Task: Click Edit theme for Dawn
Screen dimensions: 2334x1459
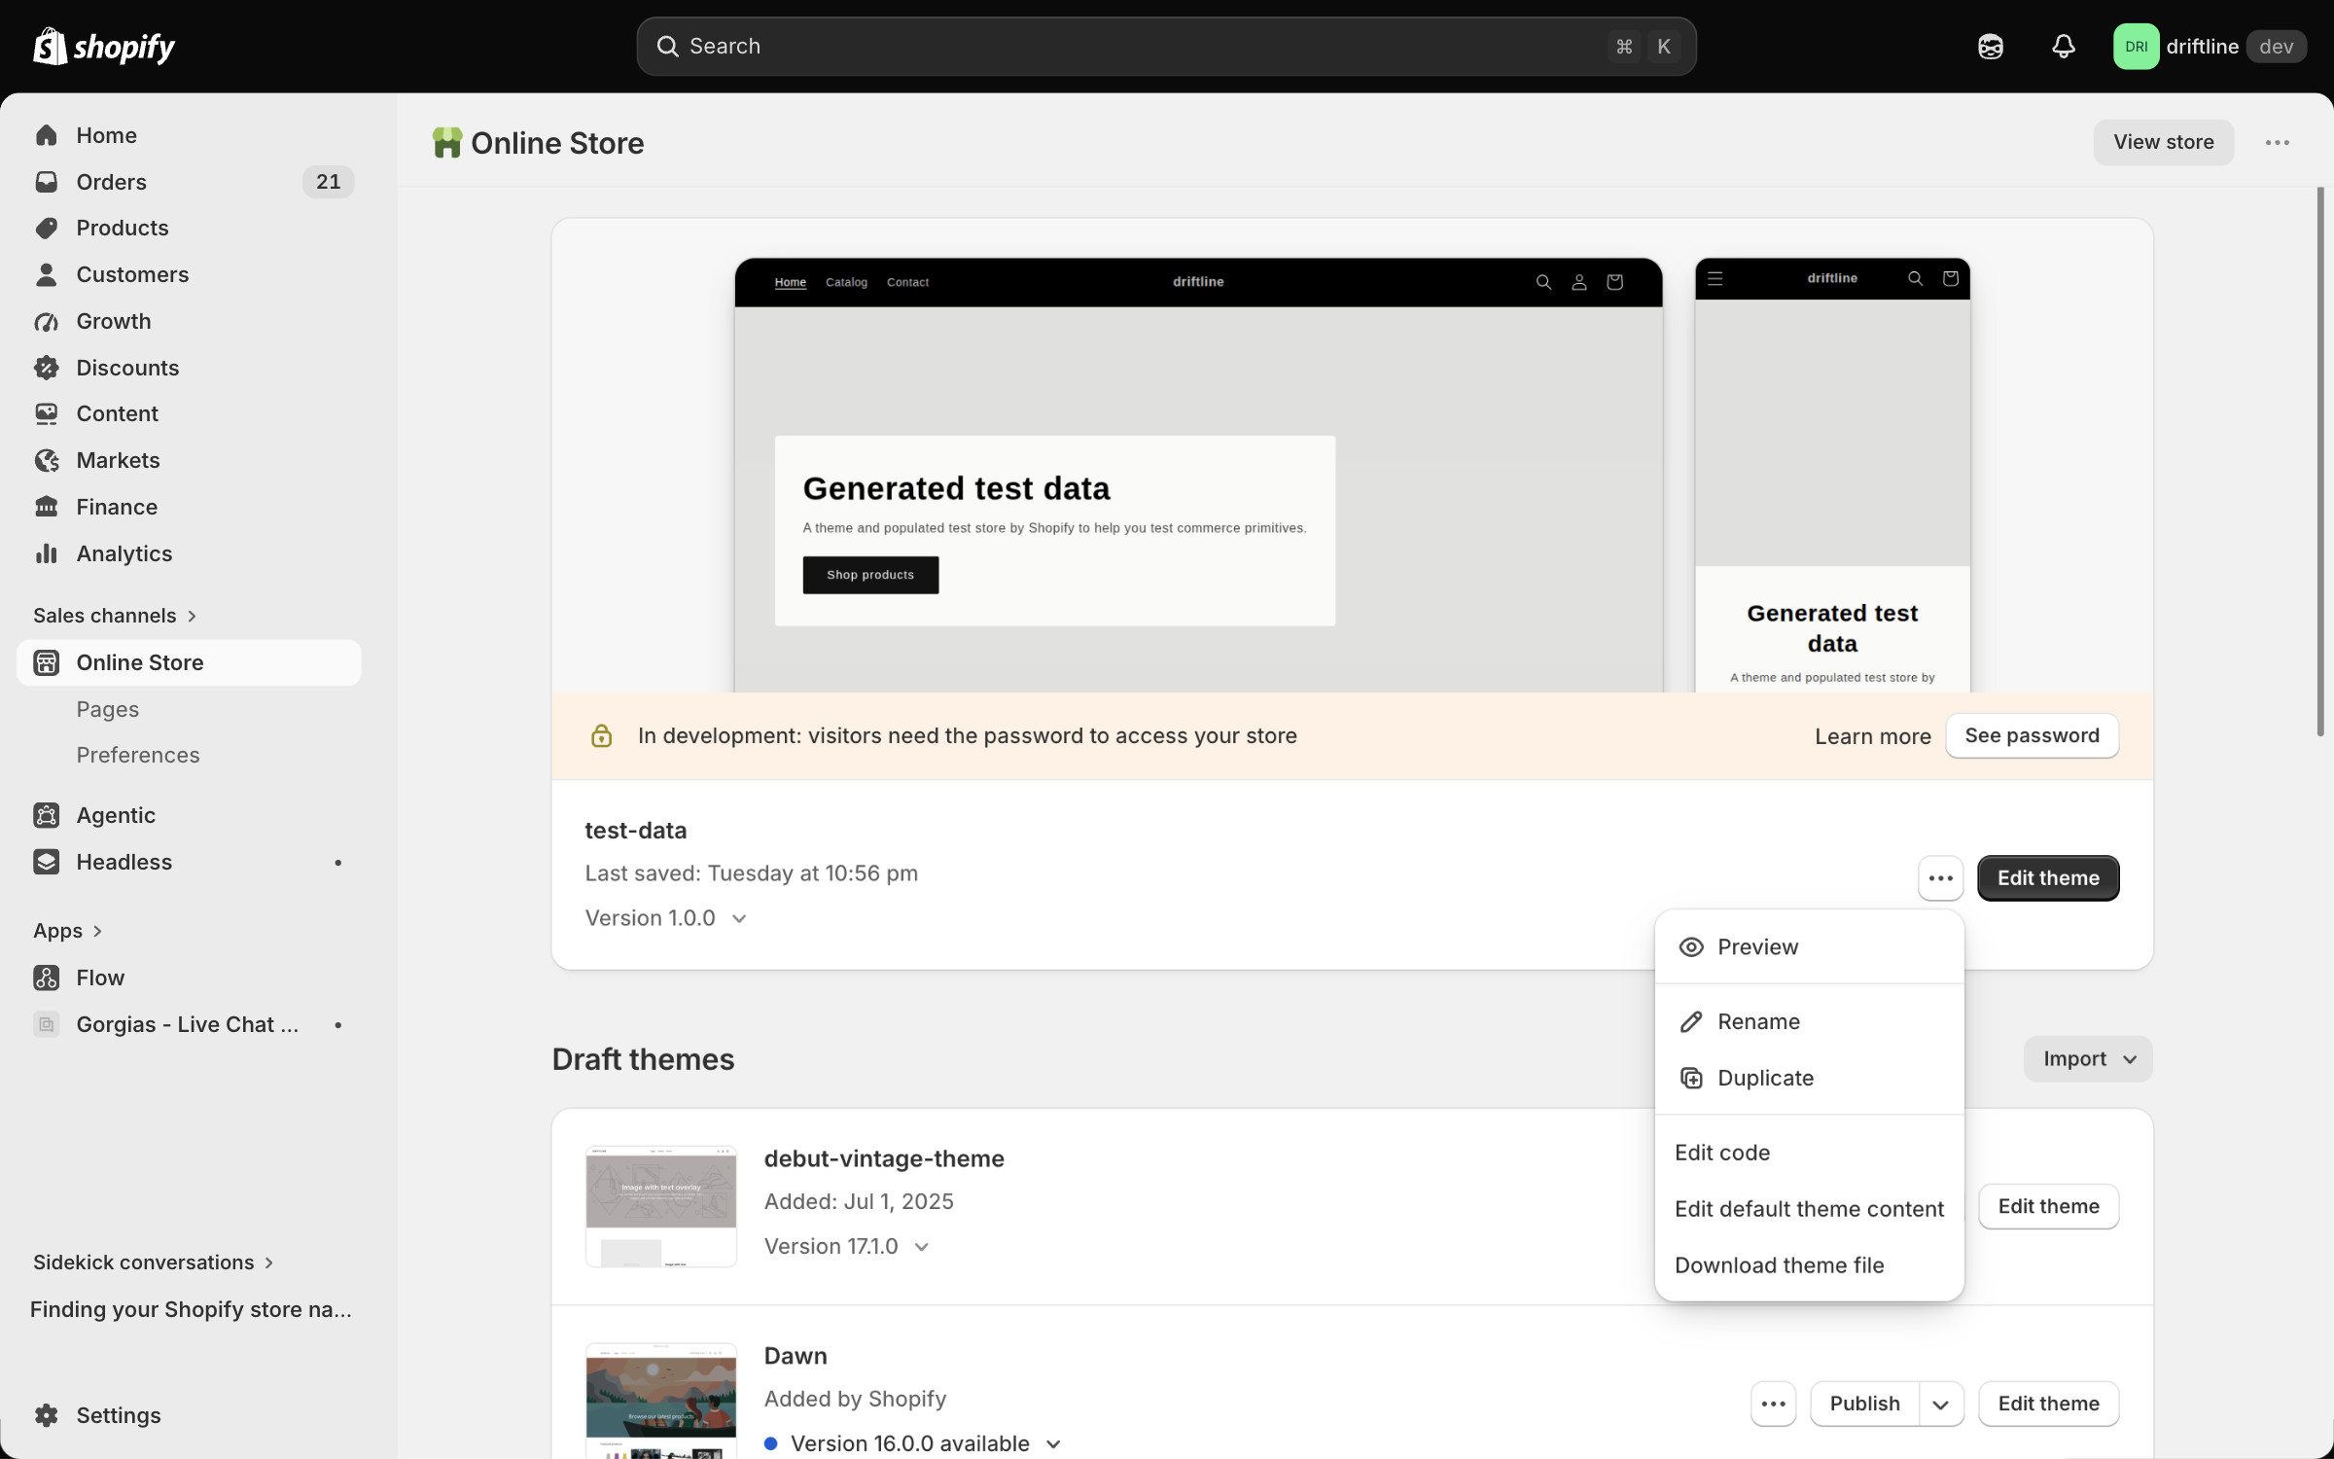Action: (x=2048, y=1404)
